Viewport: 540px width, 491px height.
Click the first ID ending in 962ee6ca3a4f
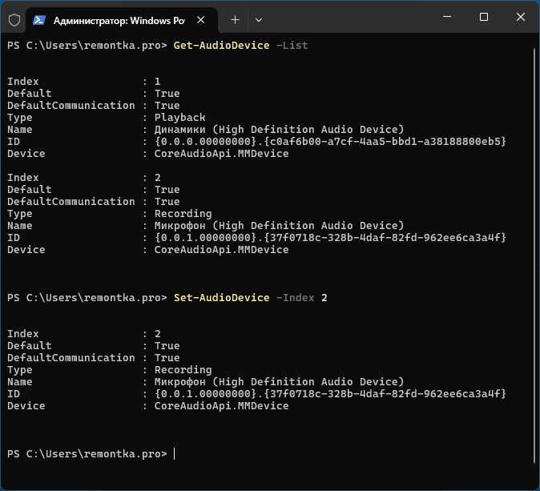[x=330, y=238]
